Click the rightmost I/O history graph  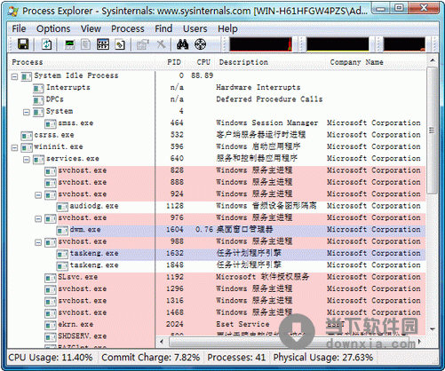point(404,44)
